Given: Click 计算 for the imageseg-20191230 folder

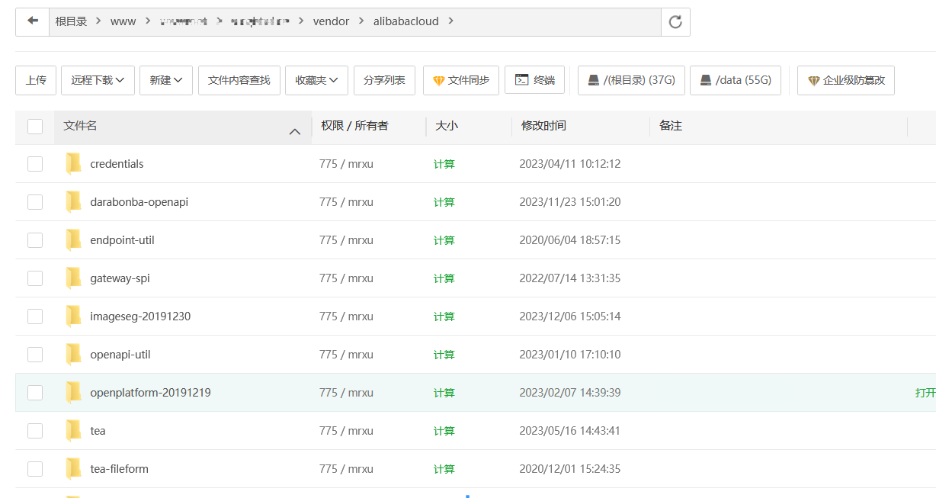Looking at the screenshot, I should pyautogui.click(x=444, y=316).
